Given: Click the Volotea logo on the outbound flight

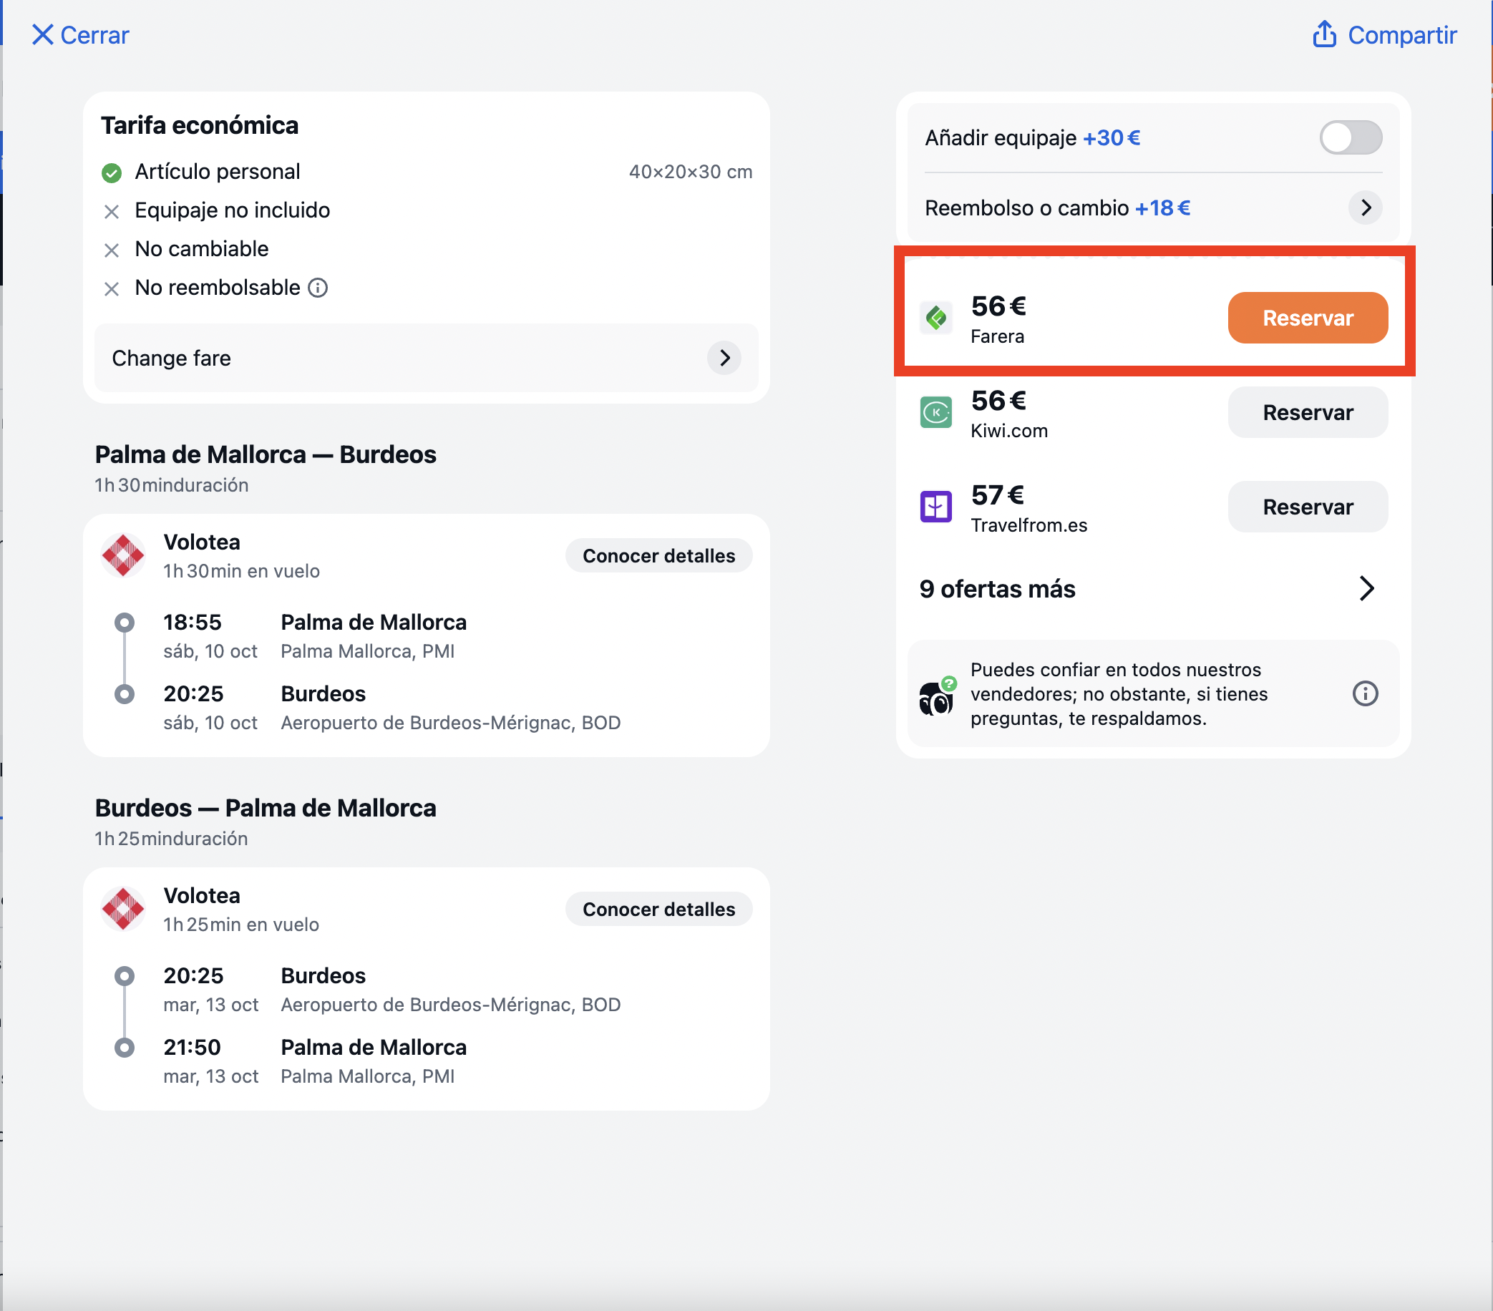Looking at the screenshot, I should pyautogui.click(x=122, y=556).
